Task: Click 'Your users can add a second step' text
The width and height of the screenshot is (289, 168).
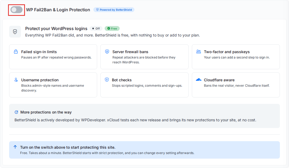Action: tap(237, 57)
